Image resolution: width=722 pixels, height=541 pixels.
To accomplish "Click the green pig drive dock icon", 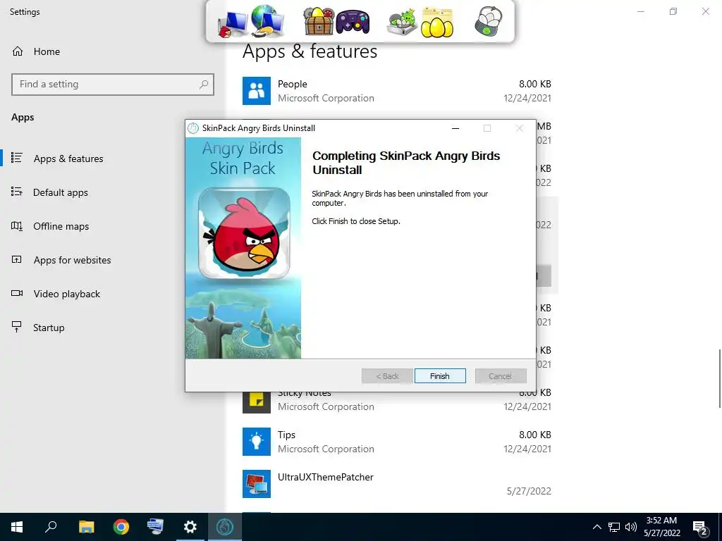I will [x=402, y=23].
